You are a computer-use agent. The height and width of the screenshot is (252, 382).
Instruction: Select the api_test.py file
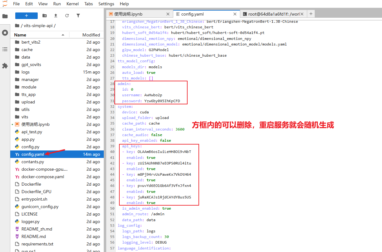(x=57, y=132)
